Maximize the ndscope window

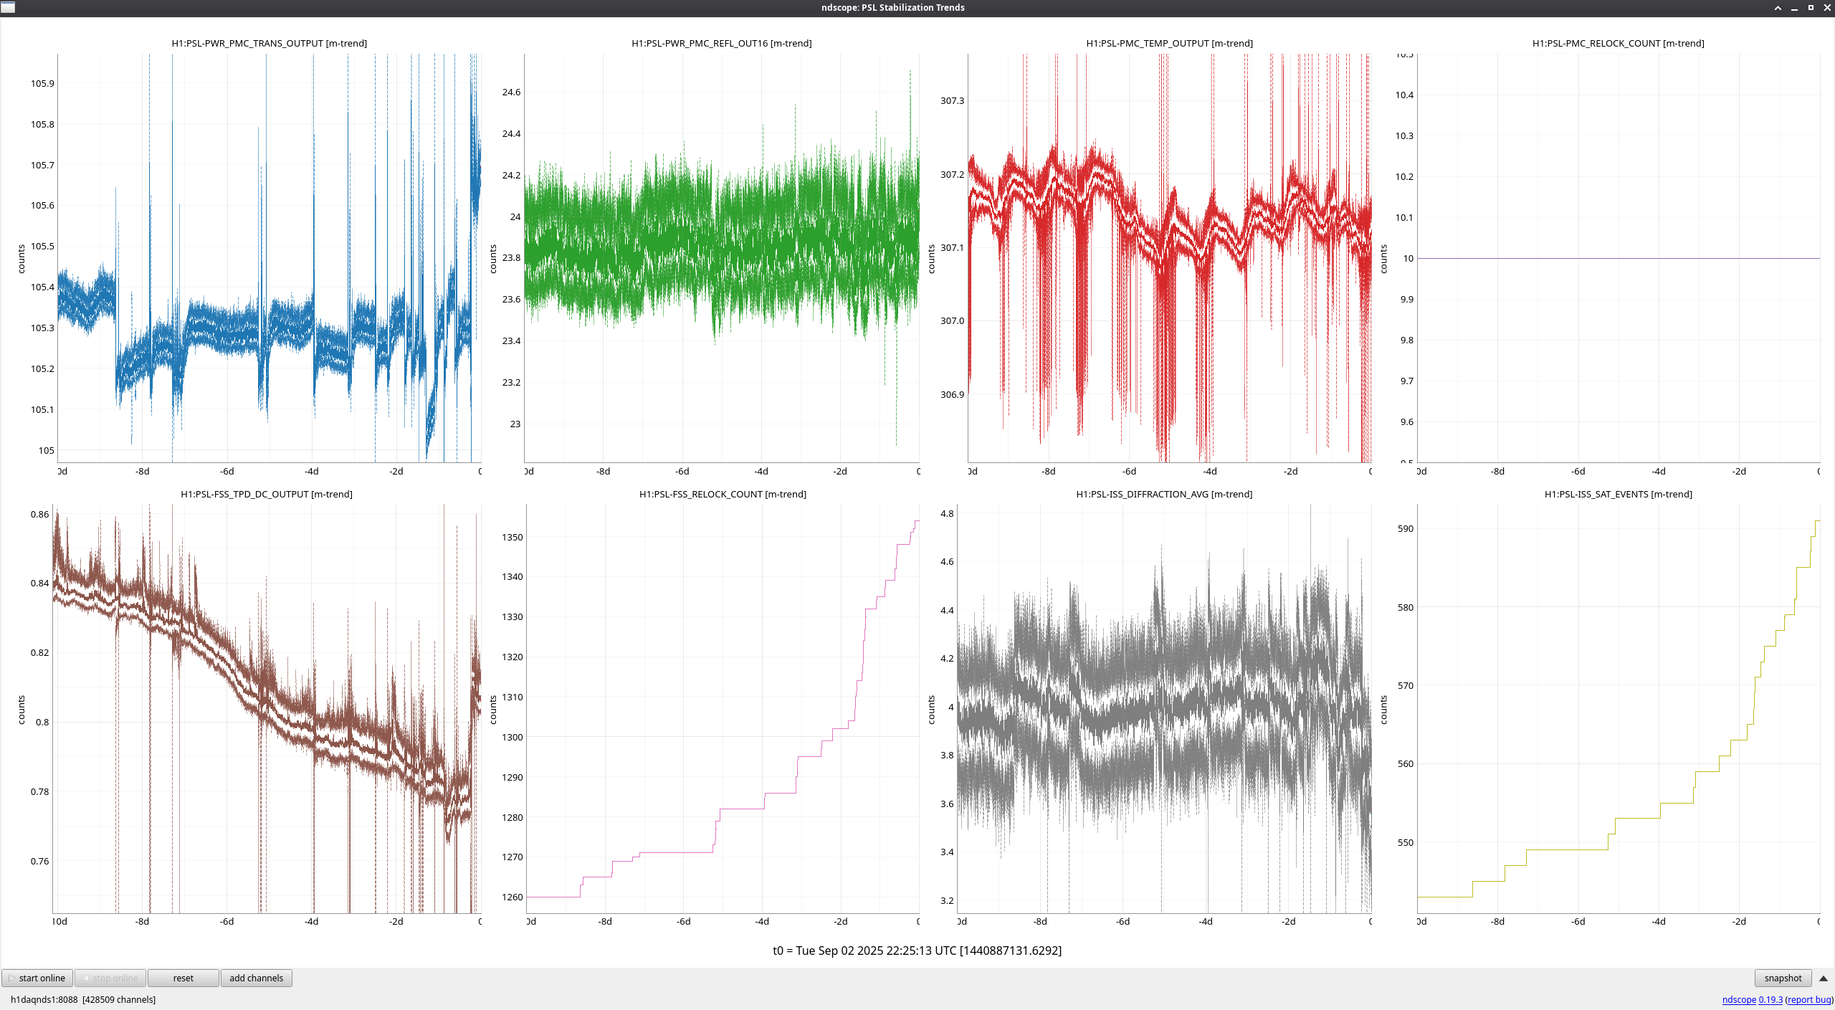point(1811,7)
